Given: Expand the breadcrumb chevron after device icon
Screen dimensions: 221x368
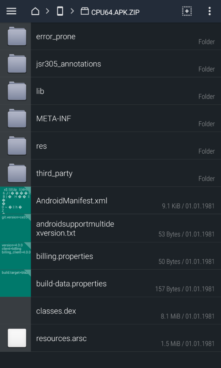Looking at the screenshot, I should click(72, 11).
